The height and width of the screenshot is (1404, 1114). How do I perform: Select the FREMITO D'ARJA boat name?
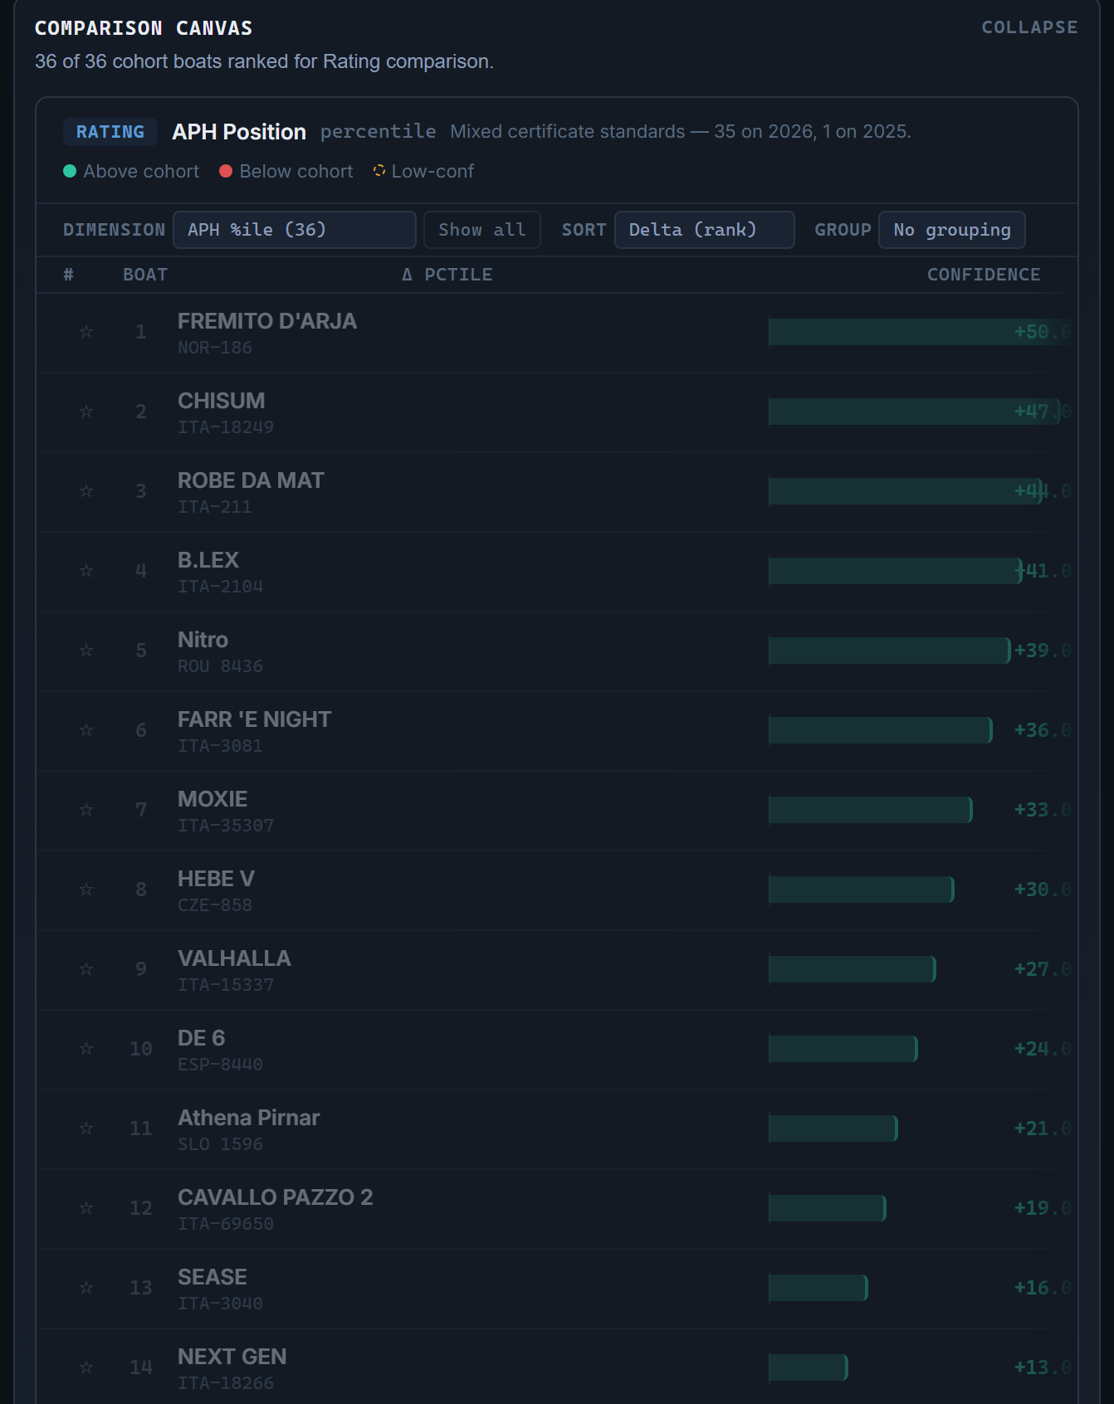(267, 321)
